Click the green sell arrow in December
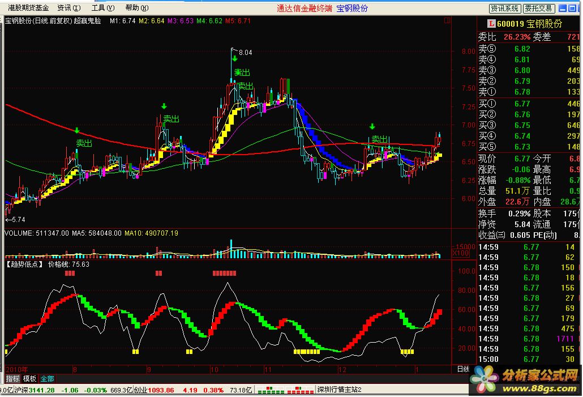583x397 pixels. [372, 126]
